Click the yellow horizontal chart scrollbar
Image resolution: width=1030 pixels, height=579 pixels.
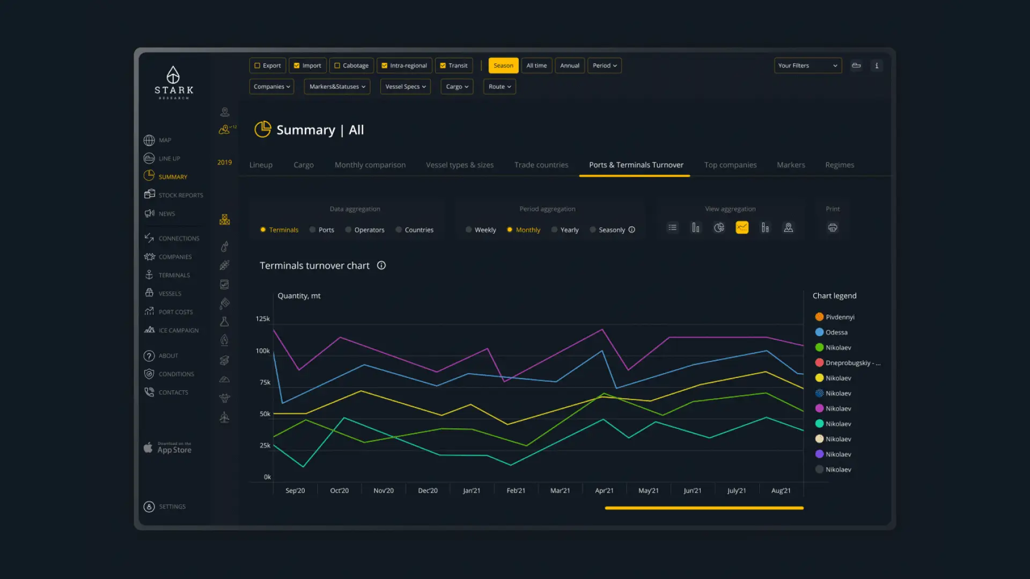click(x=704, y=508)
